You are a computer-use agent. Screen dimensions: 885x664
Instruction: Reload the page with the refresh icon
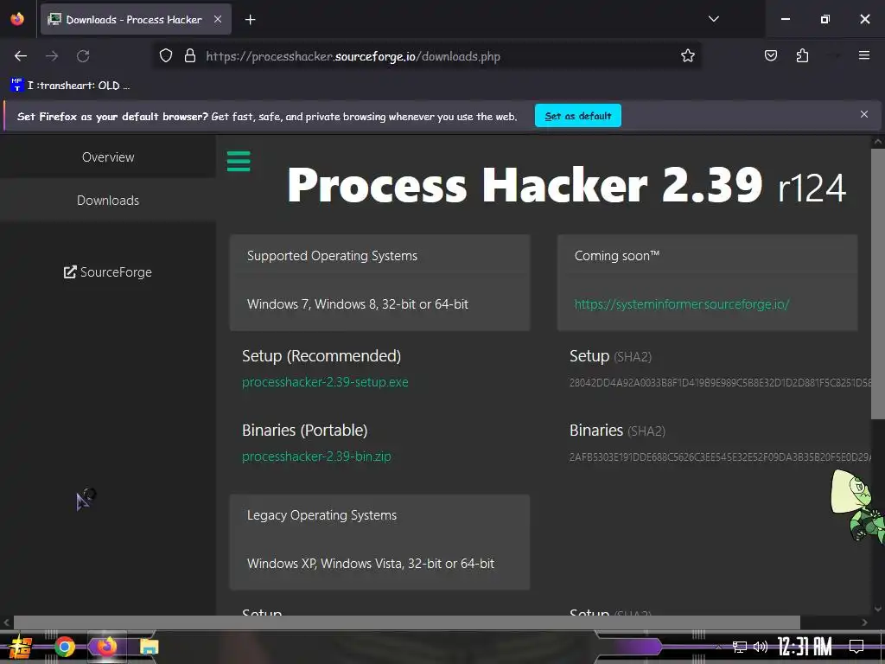click(83, 56)
